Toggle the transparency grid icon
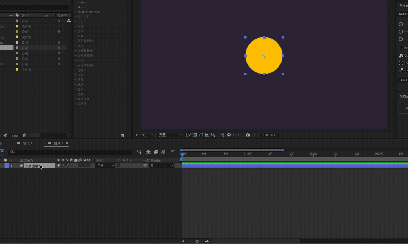408x244 pixels. point(194,135)
